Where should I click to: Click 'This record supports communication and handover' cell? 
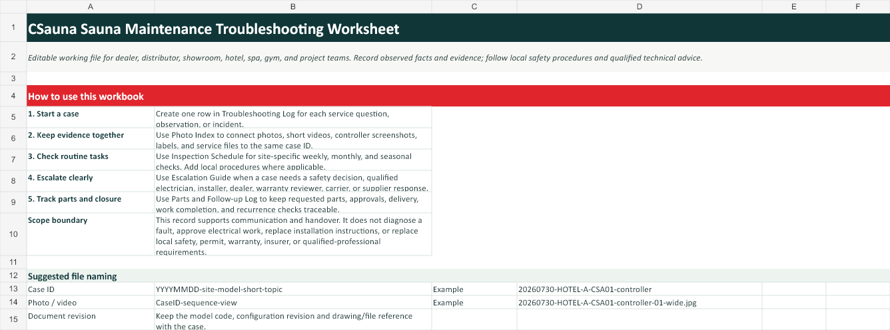point(293,234)
